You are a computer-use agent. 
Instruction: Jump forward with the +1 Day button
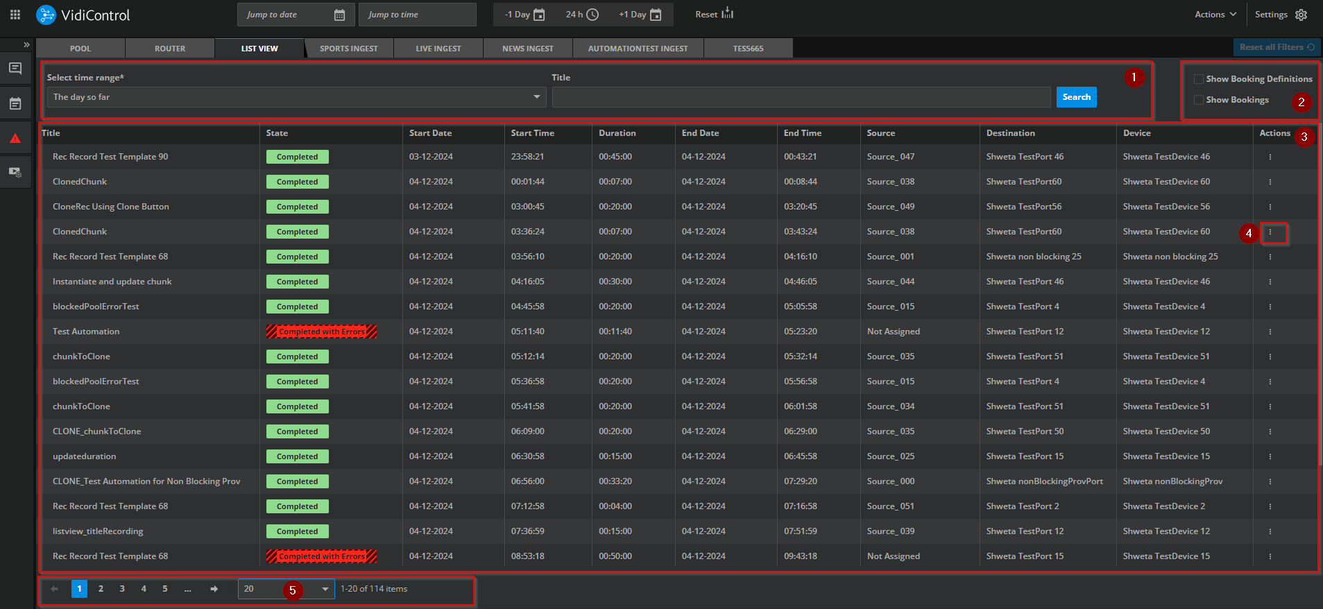(x=640, y=15)
